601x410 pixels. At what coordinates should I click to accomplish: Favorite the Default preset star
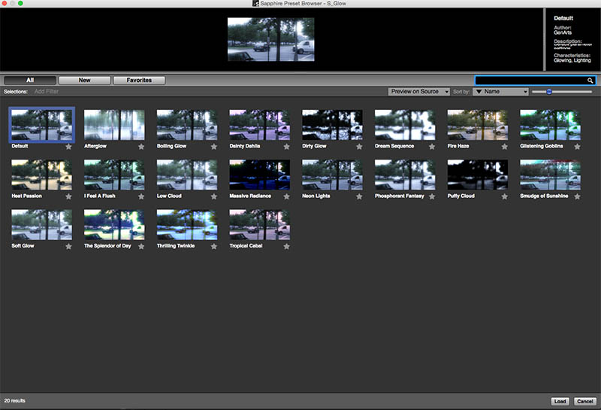tap(68, 147)
